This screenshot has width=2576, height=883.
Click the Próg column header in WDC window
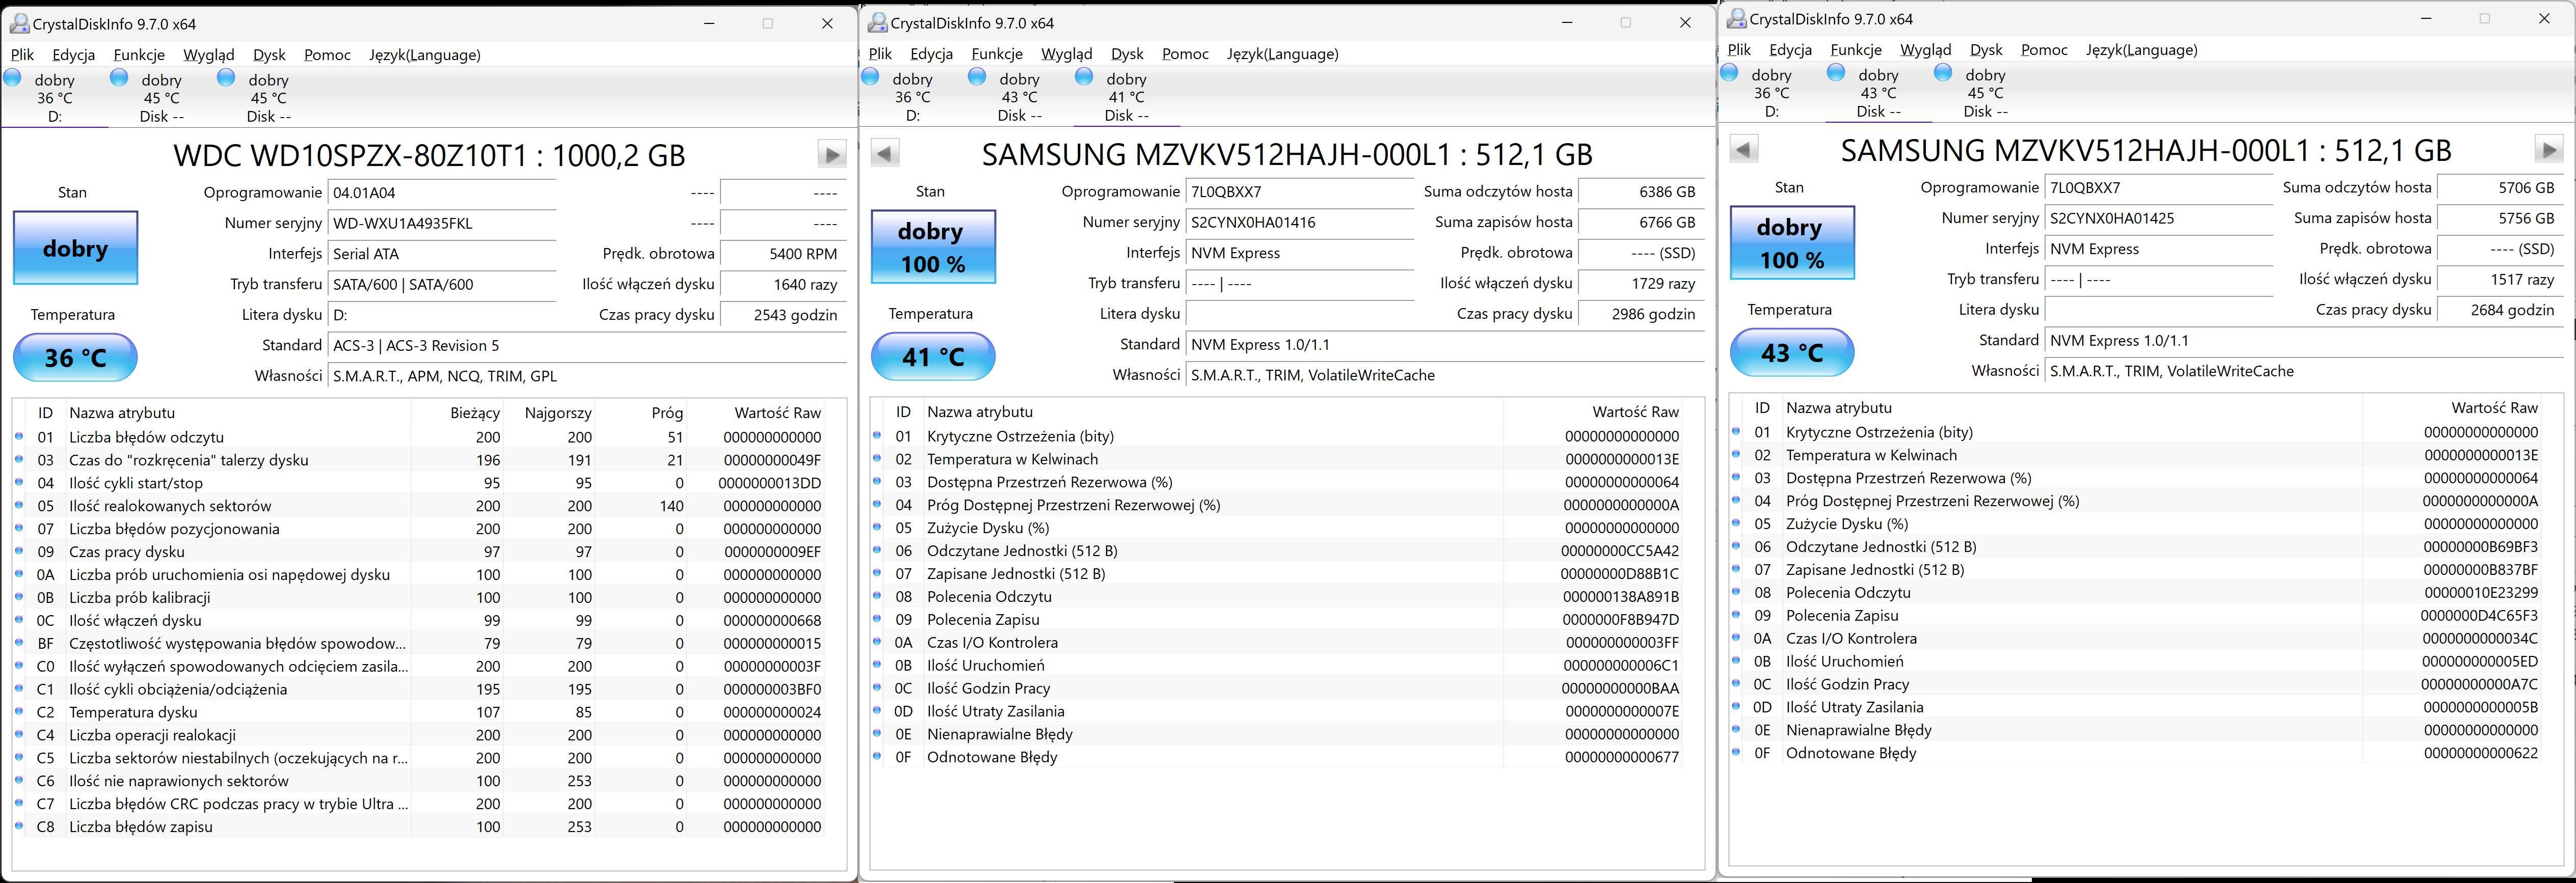tap(641, 412)
